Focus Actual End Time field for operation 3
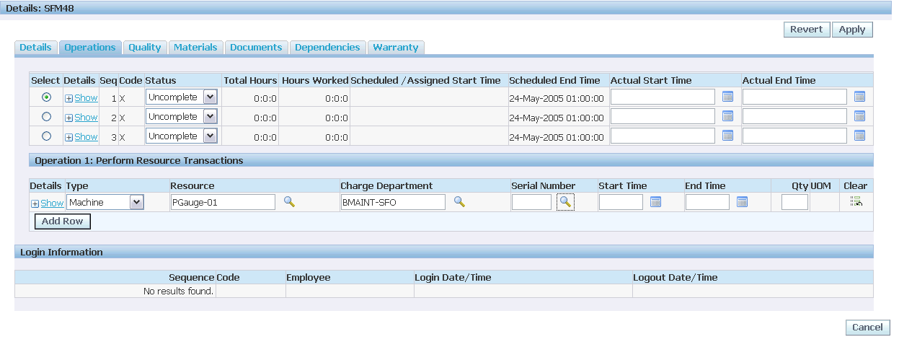Screen dimensions: 899x342 tap(794, 136)
